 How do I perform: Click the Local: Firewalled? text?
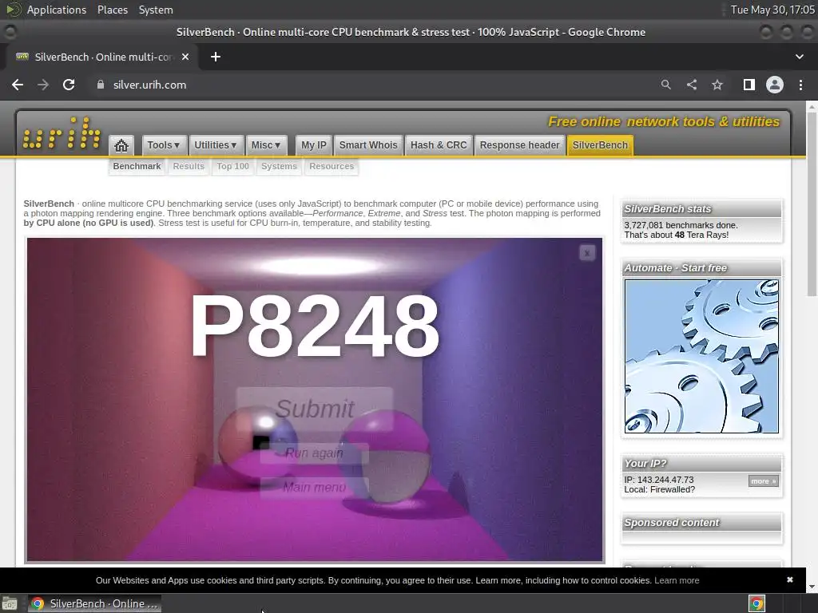659,489
